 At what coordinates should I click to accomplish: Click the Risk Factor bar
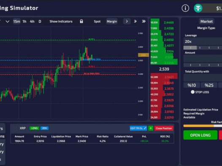click(x=203, y=126)
